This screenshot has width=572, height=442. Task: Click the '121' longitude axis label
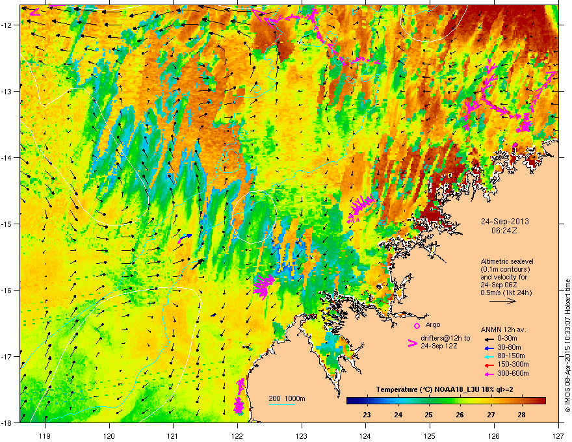click(x=173, y=435)
